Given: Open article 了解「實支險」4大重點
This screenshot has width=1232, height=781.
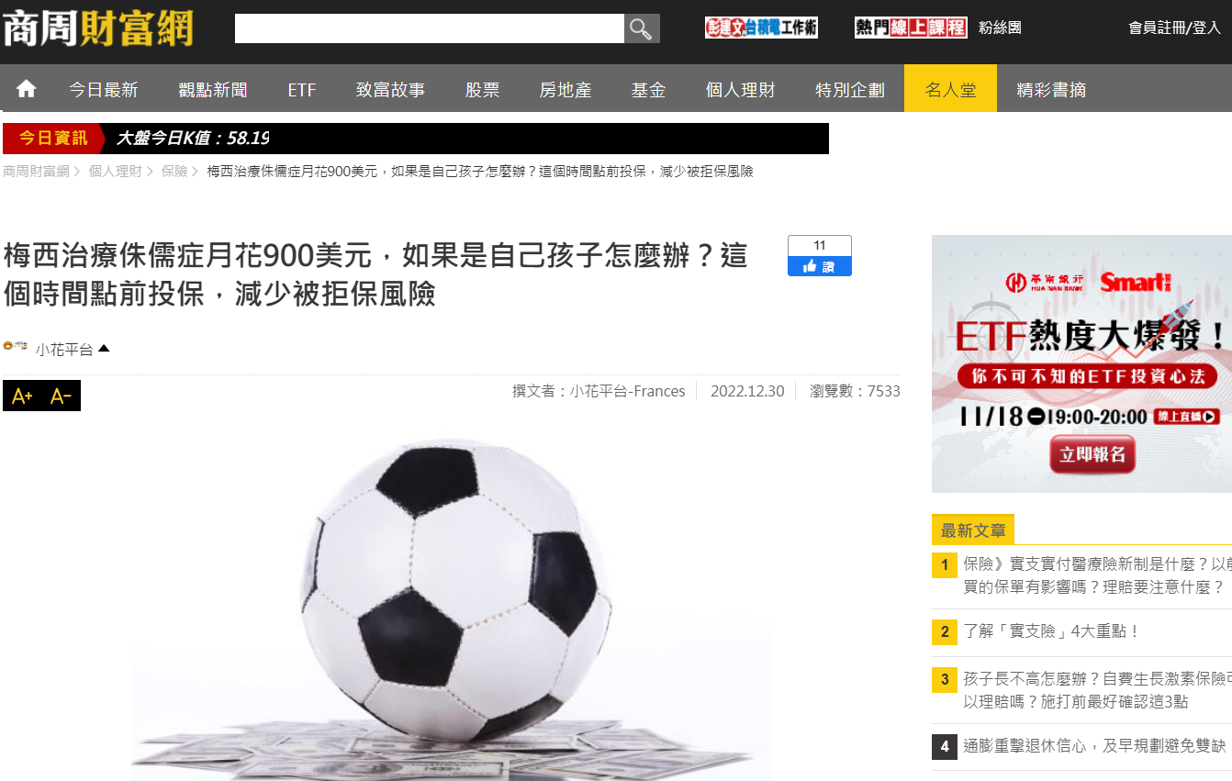Looking at the screenshot, I should [1051, 631].
